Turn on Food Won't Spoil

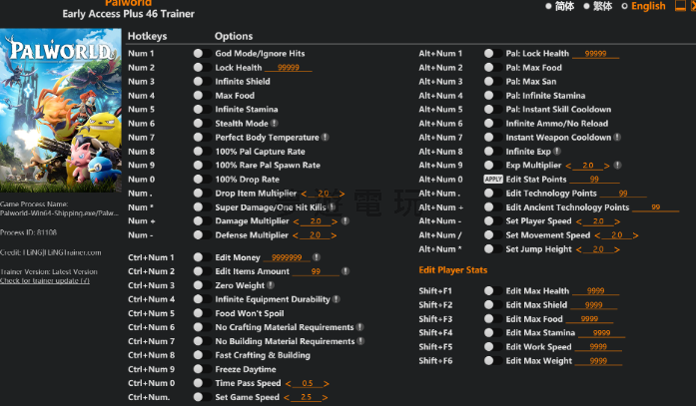(x=203, y=313)
